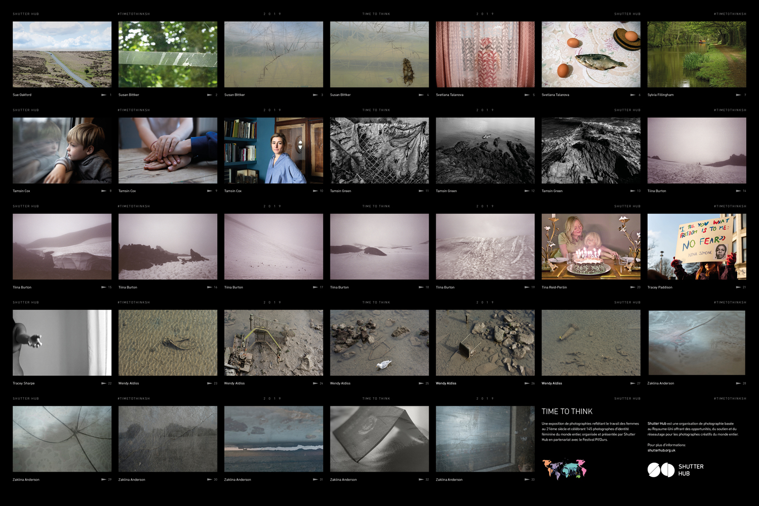
Task: Click arrow icon beside Sue Oakford's photo number
Action: tap(104, 95)
